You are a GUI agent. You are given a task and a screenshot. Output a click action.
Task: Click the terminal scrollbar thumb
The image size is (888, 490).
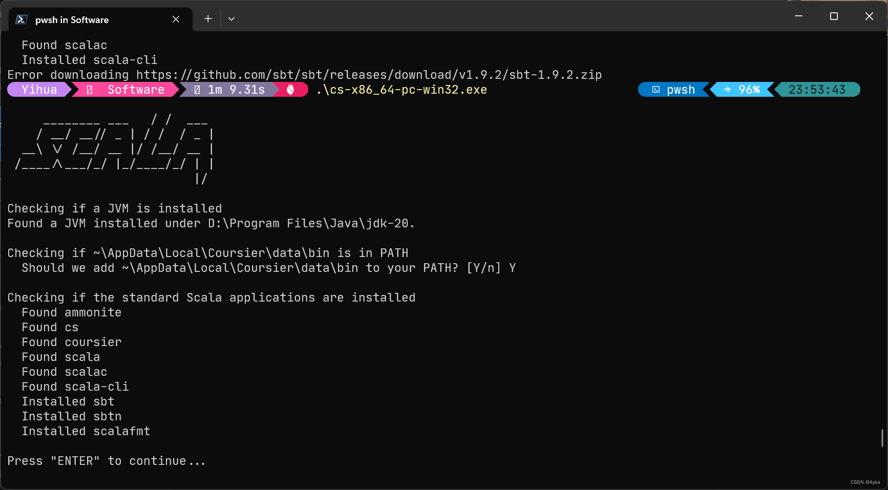pos(882,438)
